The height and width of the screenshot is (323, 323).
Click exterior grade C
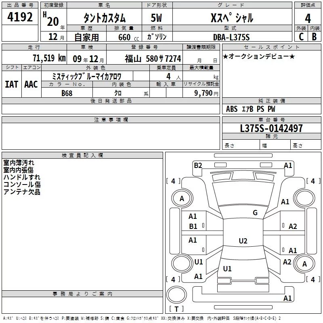(301, 37)
